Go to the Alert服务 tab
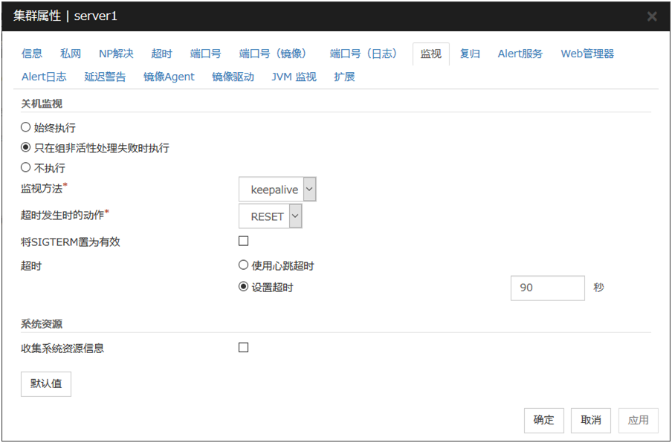Viewport: 672px width, 443px height. 520,54
